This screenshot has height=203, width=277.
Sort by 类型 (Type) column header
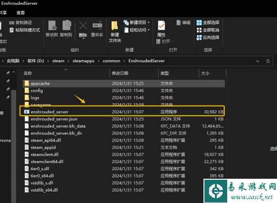[165, 73]
